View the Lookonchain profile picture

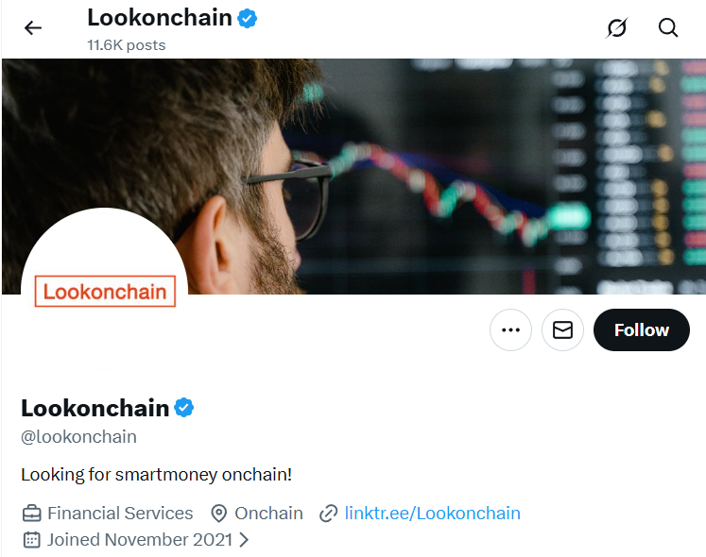click(104, 274)
